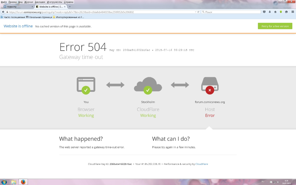296x185 pixels.
Task: Click the Error 504 heading
Action: tap(83, 47)
